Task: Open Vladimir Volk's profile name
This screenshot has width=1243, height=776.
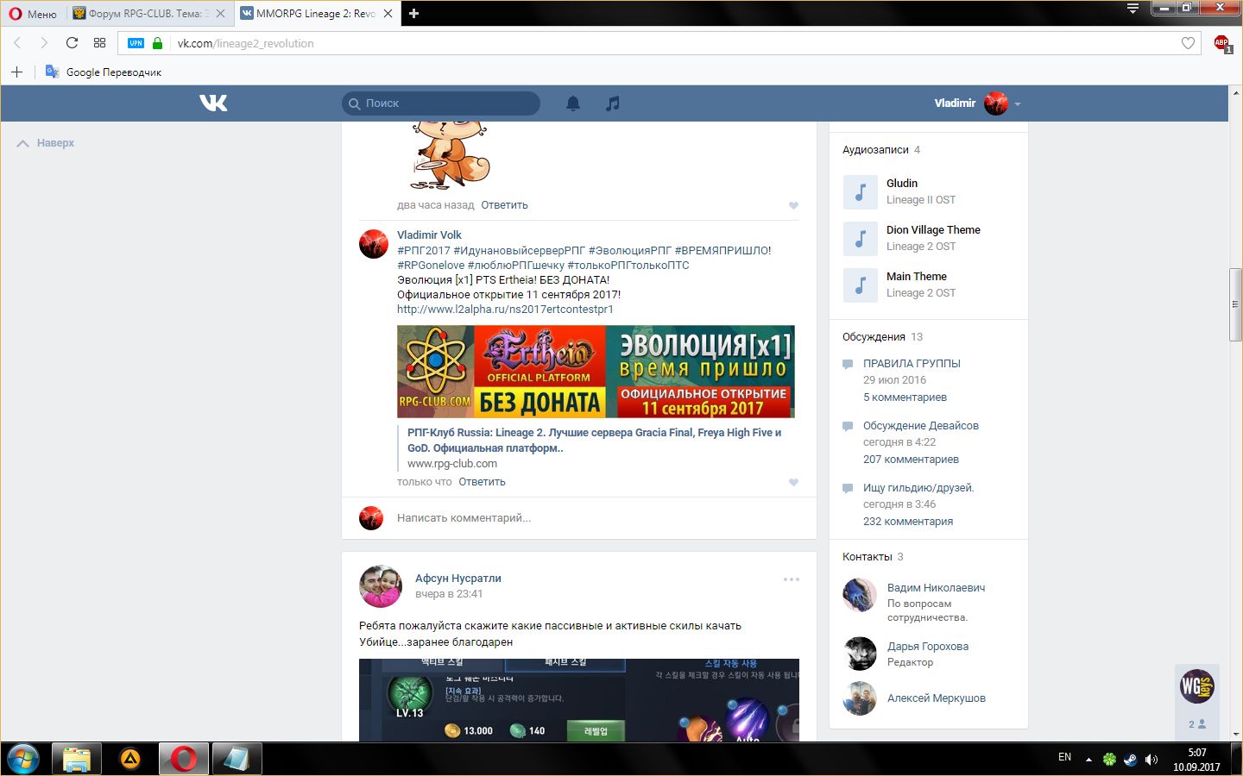Action: pyautogui.click(x=429, y=235)
